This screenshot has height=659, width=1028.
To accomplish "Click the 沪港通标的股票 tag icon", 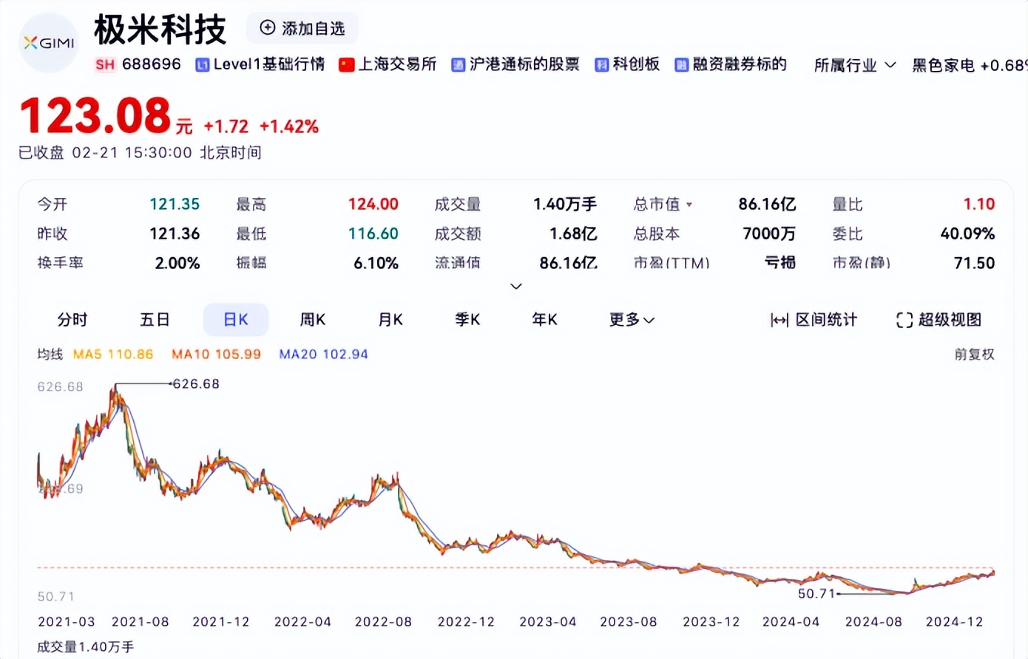I will tap(459, 65).
